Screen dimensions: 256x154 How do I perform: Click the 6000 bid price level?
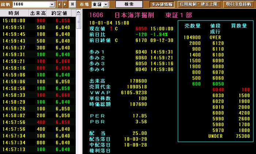pos(218,113)
